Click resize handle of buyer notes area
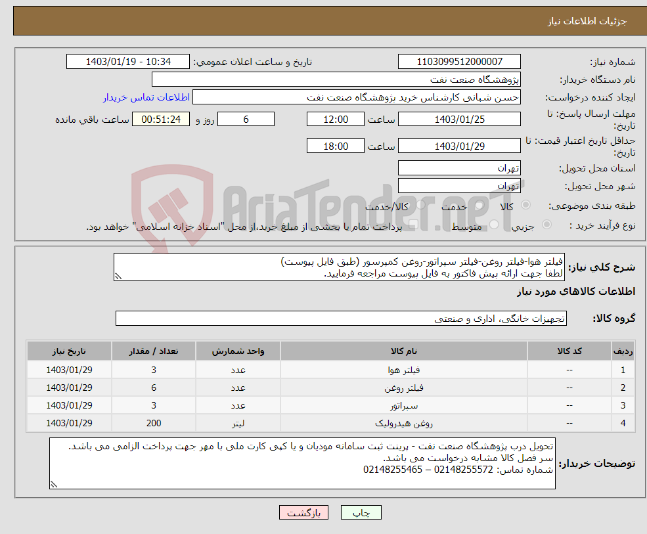Image resolution: width=647 pixels, height=534 pixels. point(54,485)
